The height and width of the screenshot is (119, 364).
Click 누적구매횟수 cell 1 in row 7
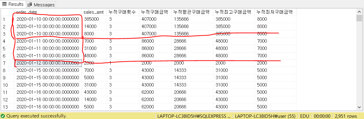123,63
